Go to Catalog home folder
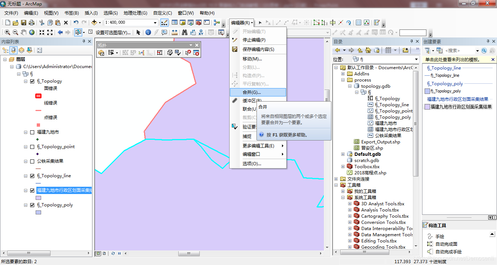Screen dimensions: 497x265 (x=368, y=50)
